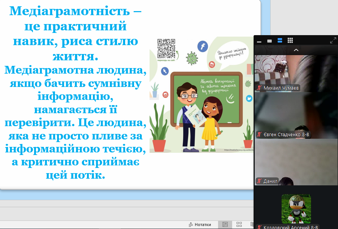This screenshot has height=229, width=338.
Task: Expand the Zoom video panel to fullscreen
Action: pyautogui.click(x=333, y=41)
